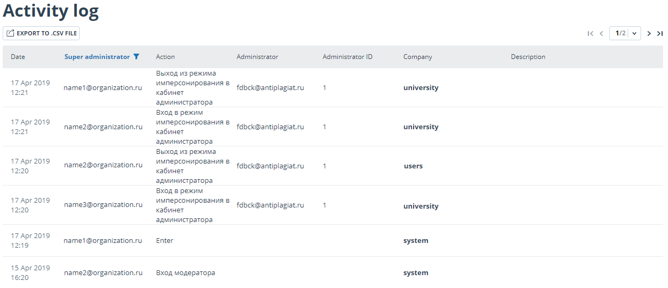The height and width of the screenshot is (288, 668).
Task: Click the Super administrator column header
Action: 97,57
